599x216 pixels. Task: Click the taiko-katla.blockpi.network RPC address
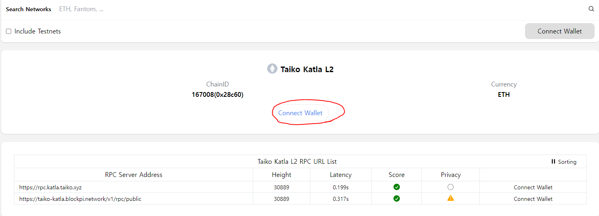pyautogui.click(x=80, y=199)
